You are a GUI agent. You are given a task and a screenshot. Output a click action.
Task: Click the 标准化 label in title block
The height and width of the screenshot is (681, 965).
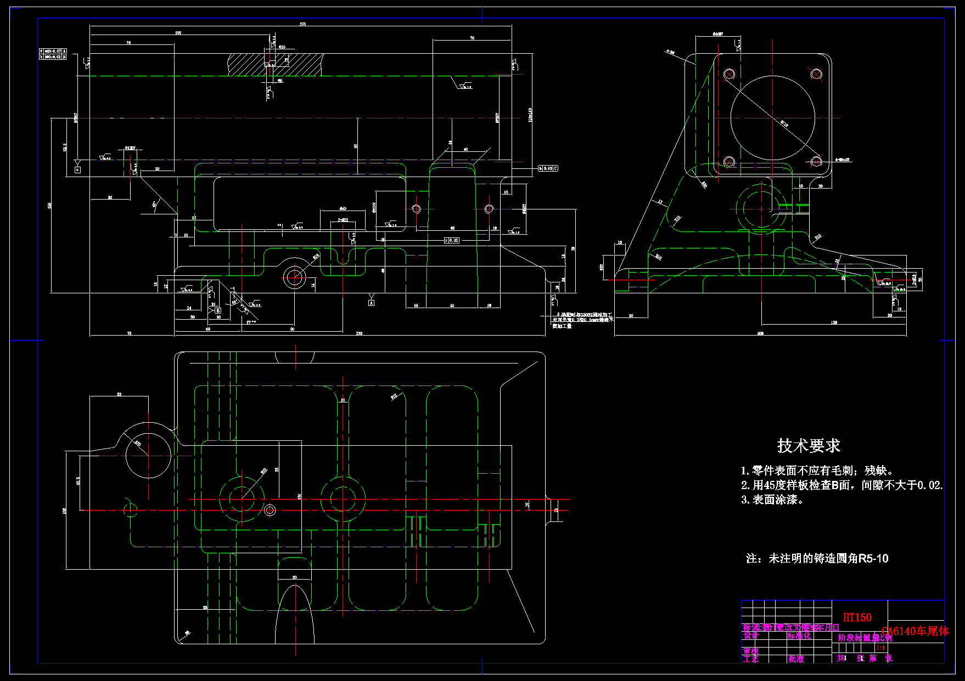tap(799, 636)
